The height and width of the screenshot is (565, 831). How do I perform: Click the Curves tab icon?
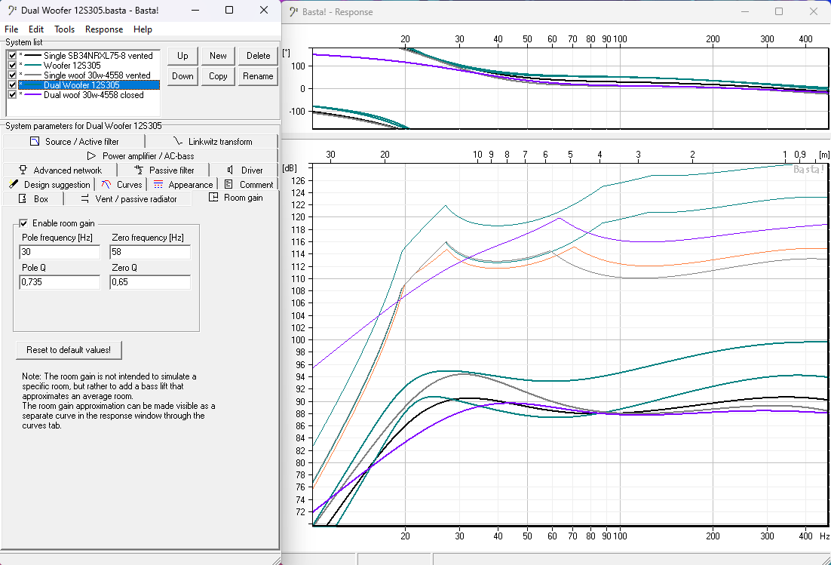tap(106, 185)
